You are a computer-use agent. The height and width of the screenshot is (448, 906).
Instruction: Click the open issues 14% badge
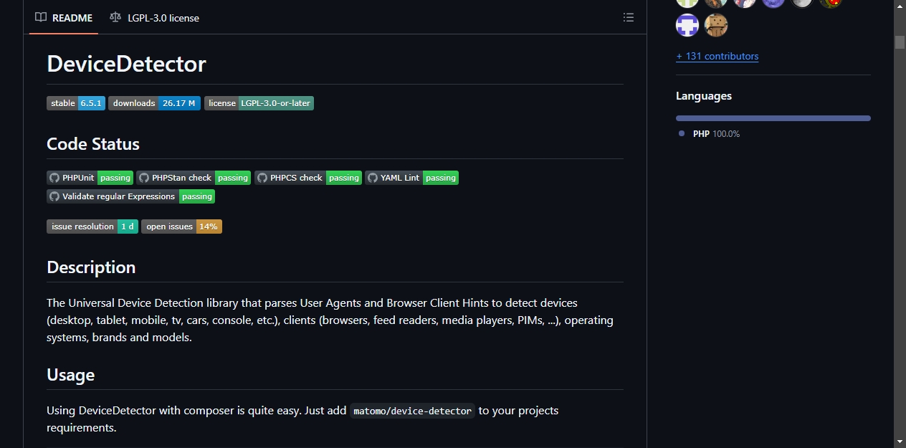click(x=181, y=227)
